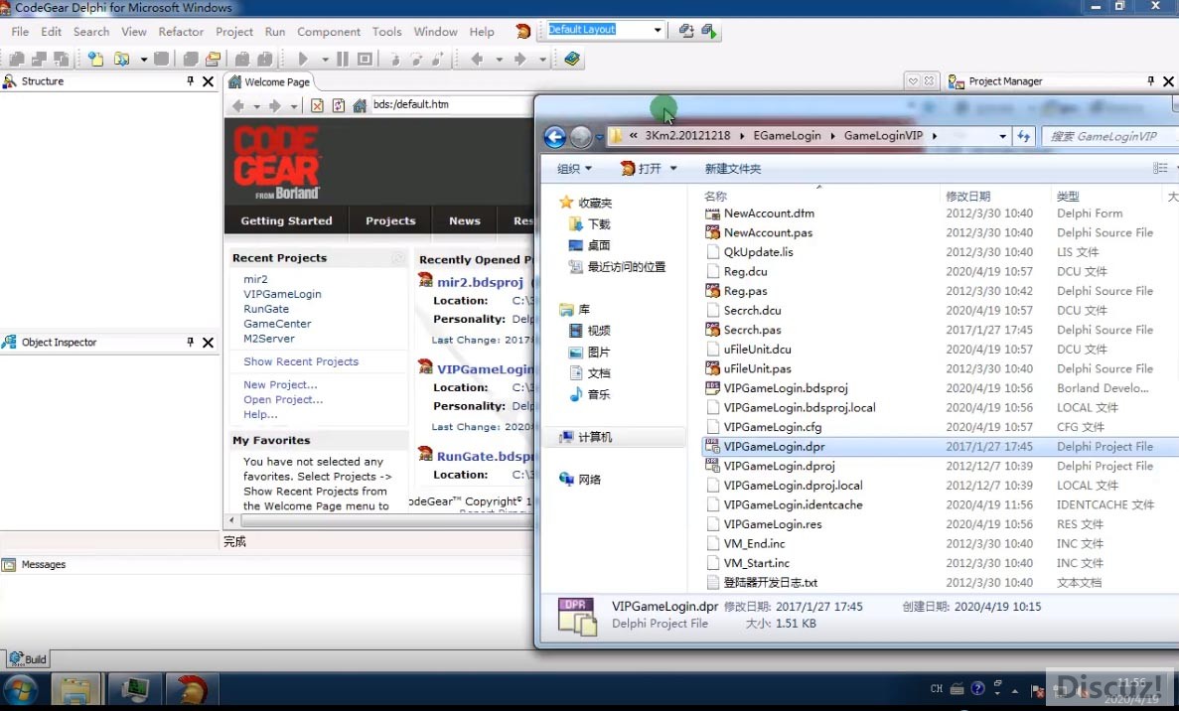Click the New Items toolbar icon

(95, 59)
